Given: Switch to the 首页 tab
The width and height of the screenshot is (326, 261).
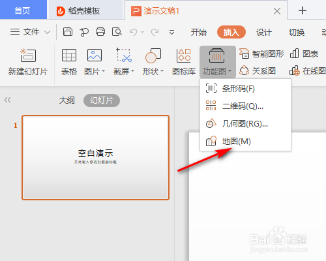Looking at the screenshot, I should coord(23,10).
